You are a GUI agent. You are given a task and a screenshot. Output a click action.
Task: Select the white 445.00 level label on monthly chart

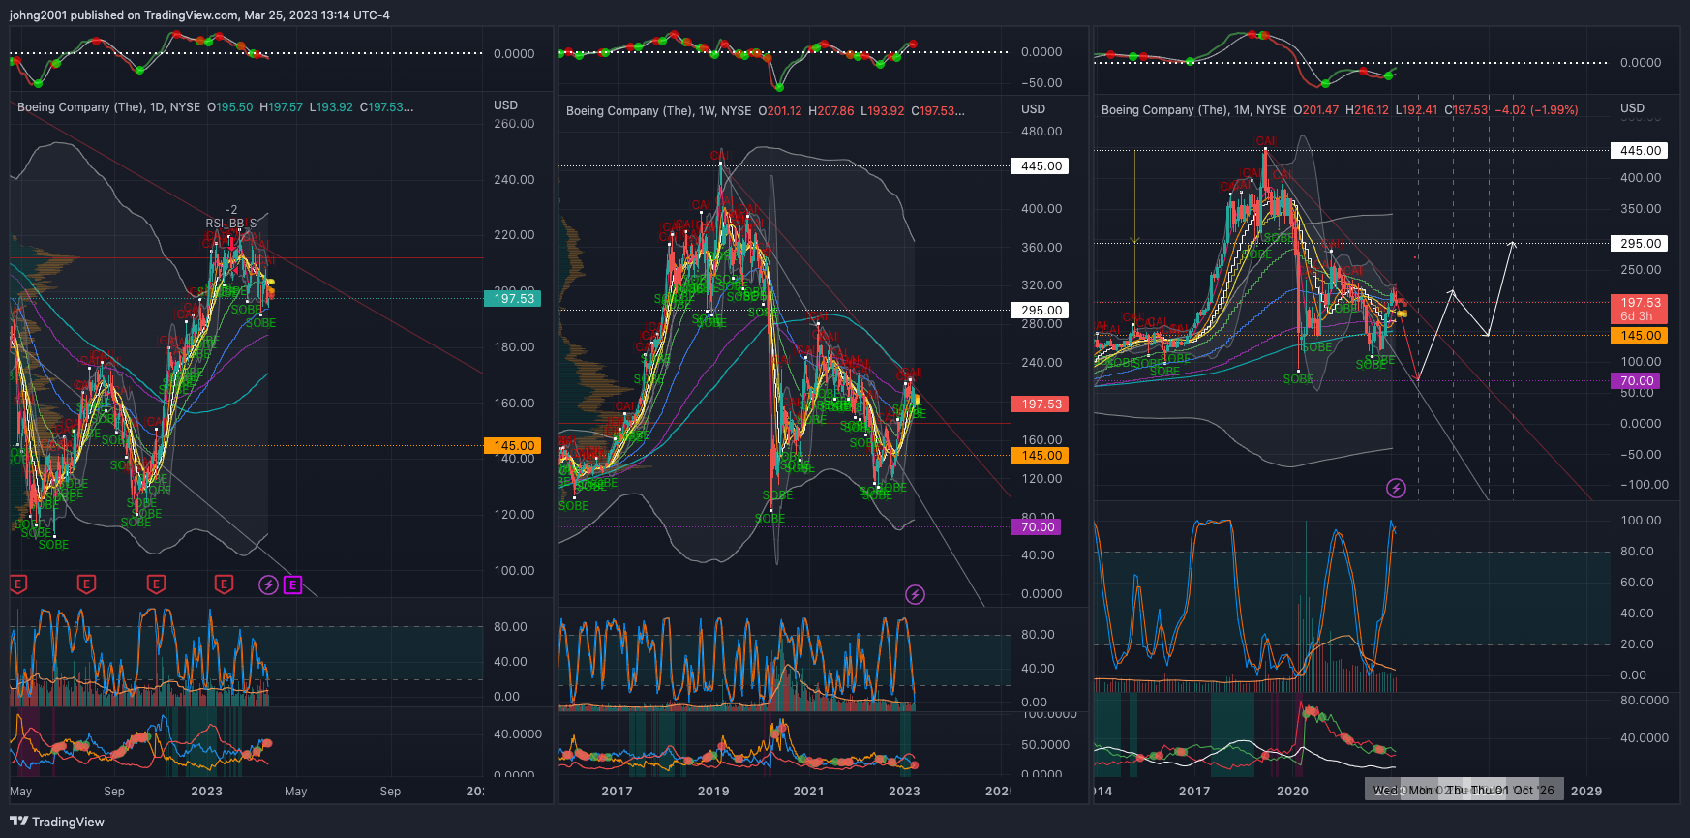(1640, 151)
